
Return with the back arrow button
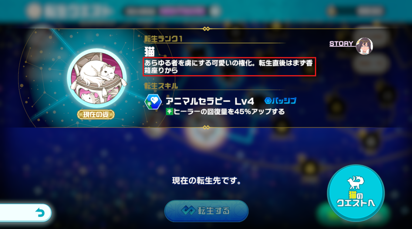click(25, 213)
